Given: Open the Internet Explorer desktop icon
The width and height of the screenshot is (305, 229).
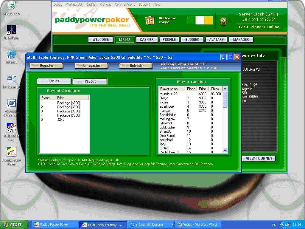Looking at the screenshot, I should pos(11,56).
